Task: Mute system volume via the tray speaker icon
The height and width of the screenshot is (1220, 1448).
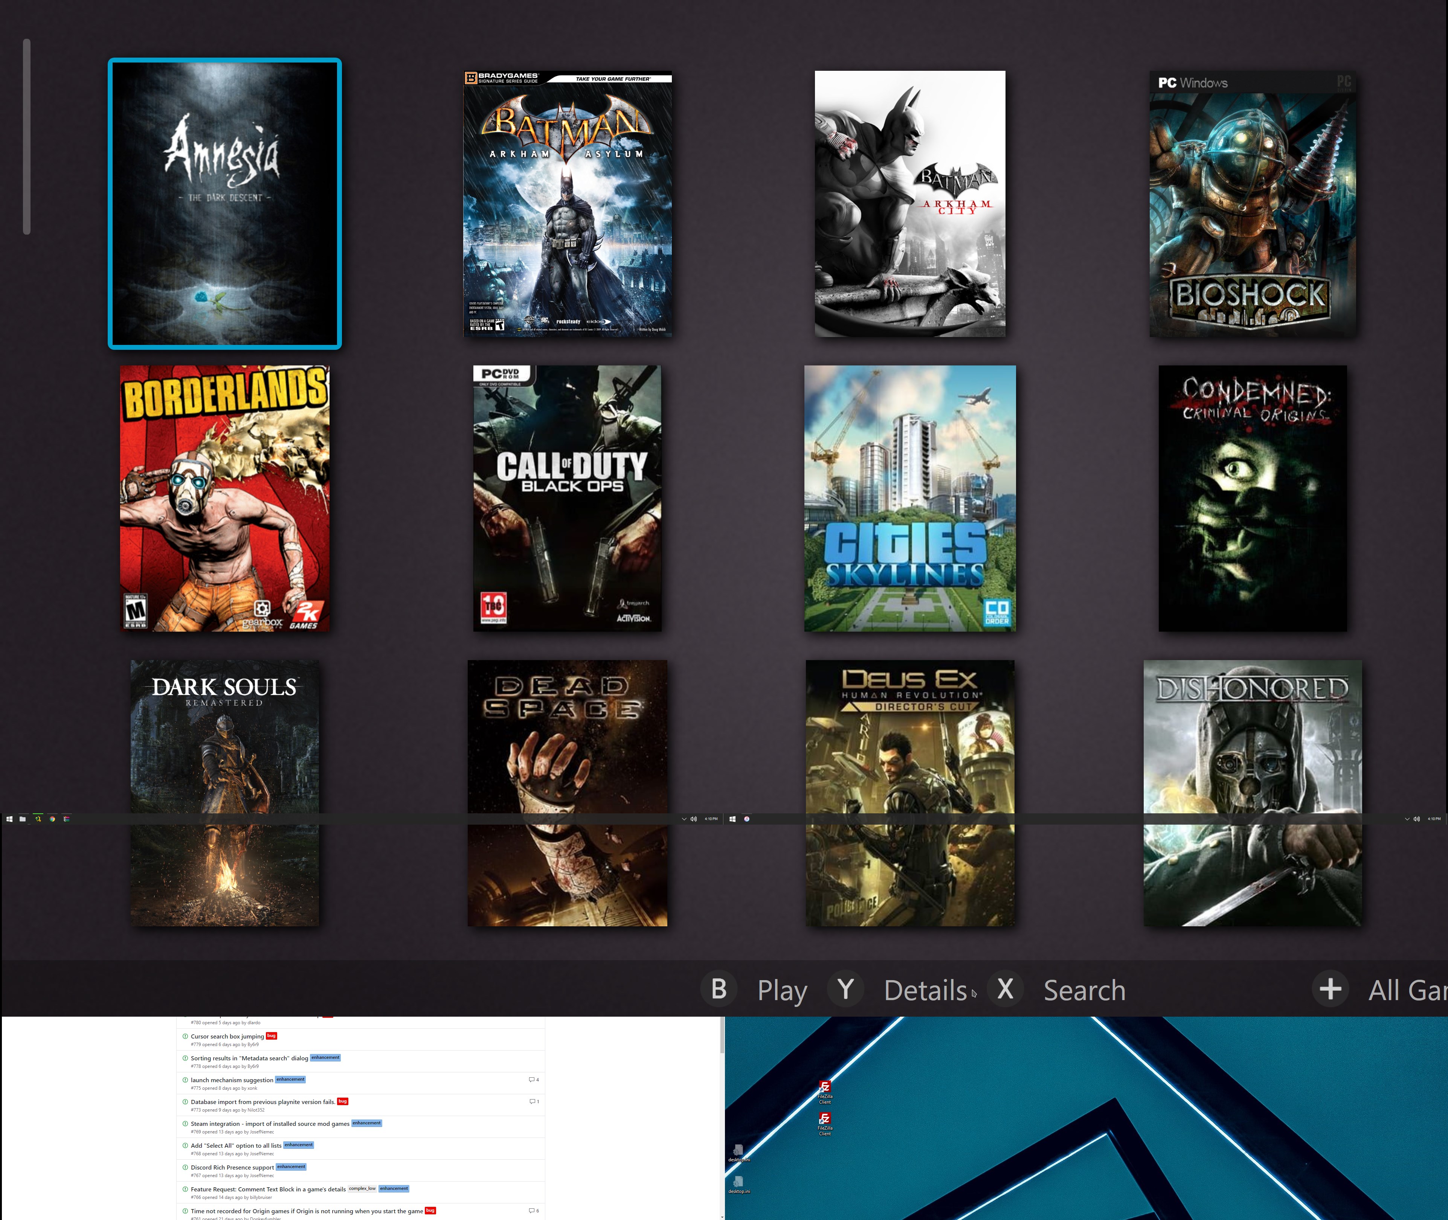Action: click(693, 819)
